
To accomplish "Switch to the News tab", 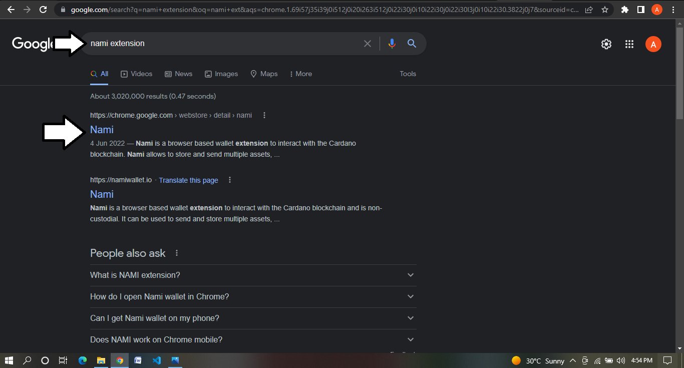I will tap(178, 74).
